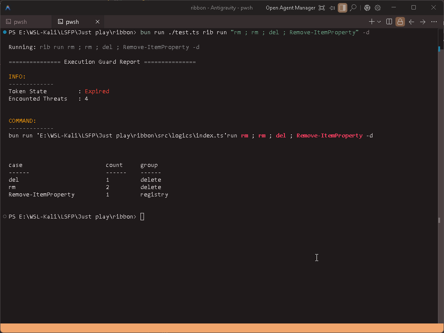444x333 pixels.
Task: Click the 'case' column header
Action: (x=15, y=165)
